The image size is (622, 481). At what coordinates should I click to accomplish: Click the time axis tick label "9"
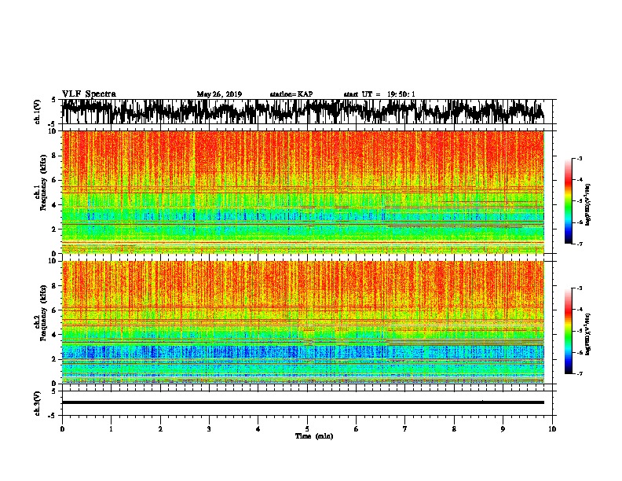(503, 429)
